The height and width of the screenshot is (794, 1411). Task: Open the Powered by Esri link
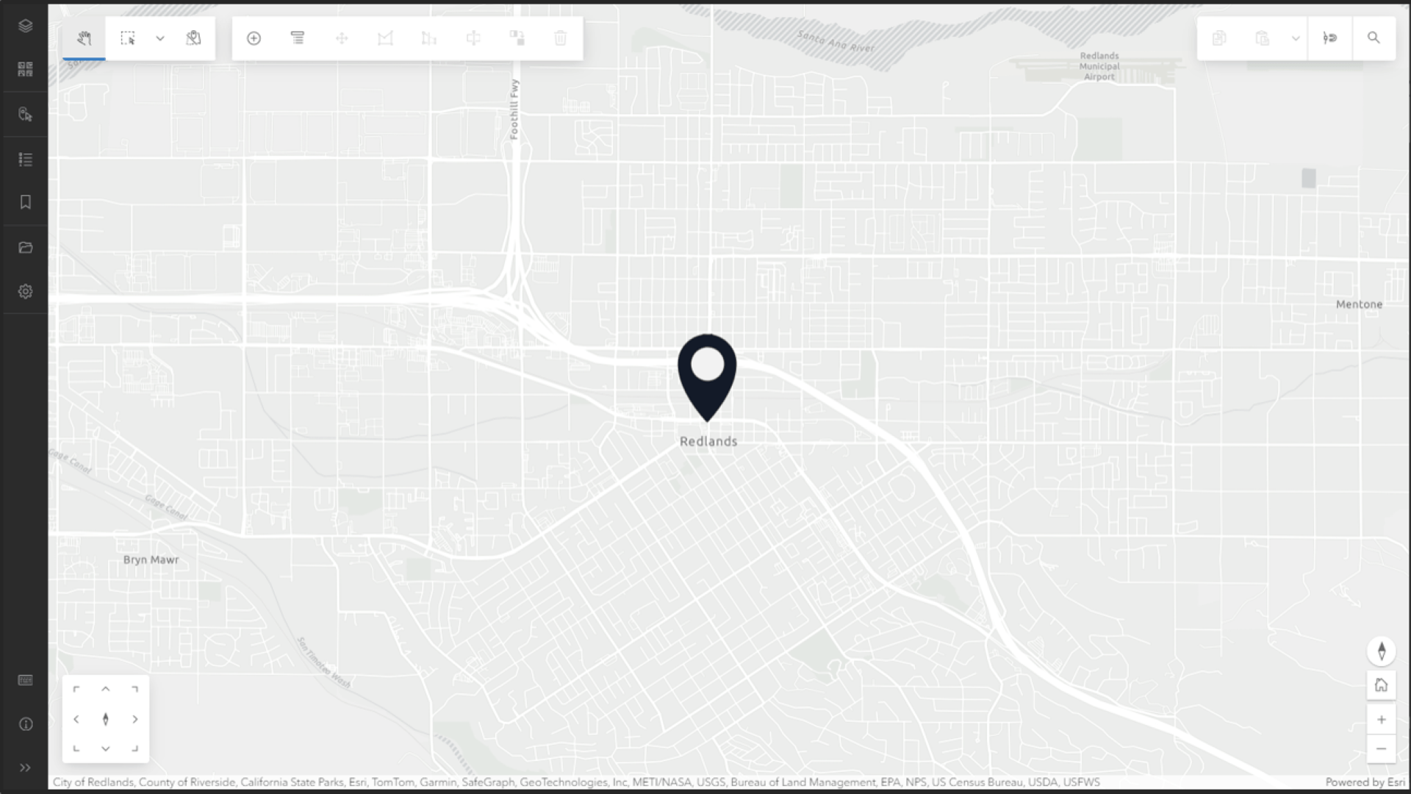coord(1365,782)
